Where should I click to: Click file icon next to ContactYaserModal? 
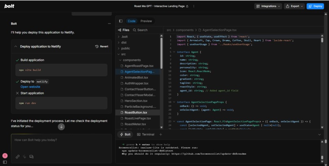[x=122, y=95]
